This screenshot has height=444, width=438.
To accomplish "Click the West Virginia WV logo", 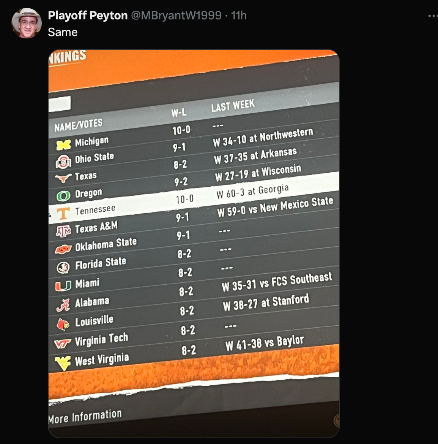I will [x=63, y=363].
